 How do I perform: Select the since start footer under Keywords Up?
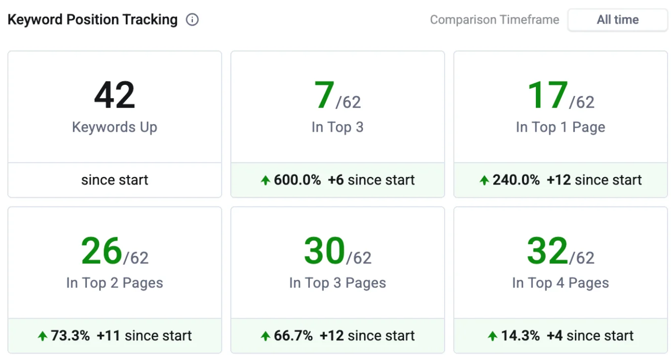(x=114, y=180)
